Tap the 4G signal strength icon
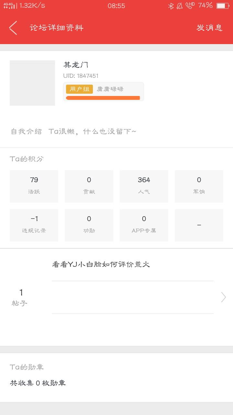The image size is (233, 415). tap(10, 6)
